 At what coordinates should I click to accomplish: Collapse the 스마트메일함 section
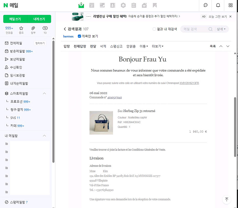44,93
